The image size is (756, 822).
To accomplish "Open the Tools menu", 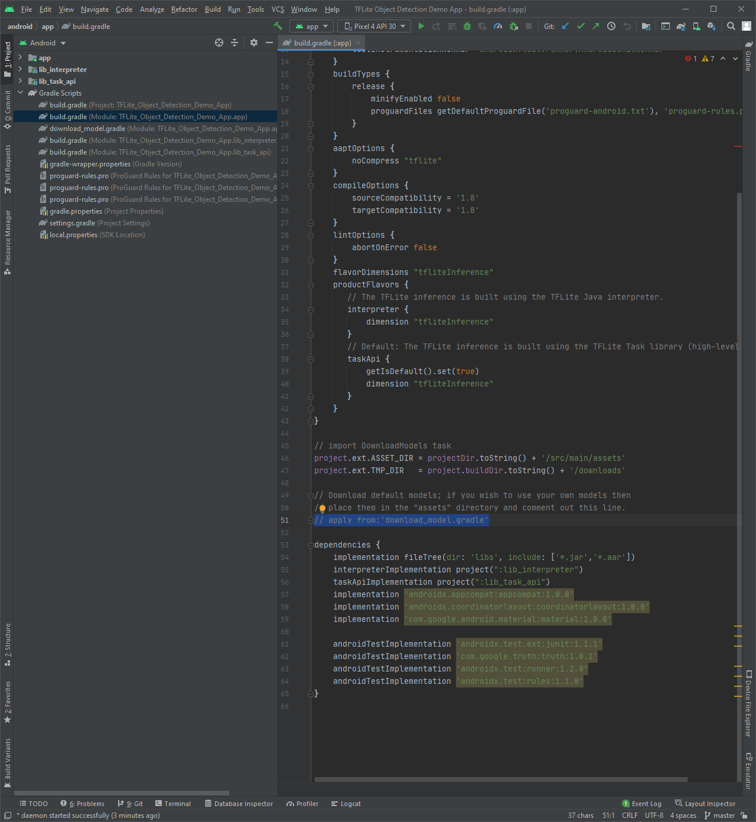I will [x=256, y=9].
